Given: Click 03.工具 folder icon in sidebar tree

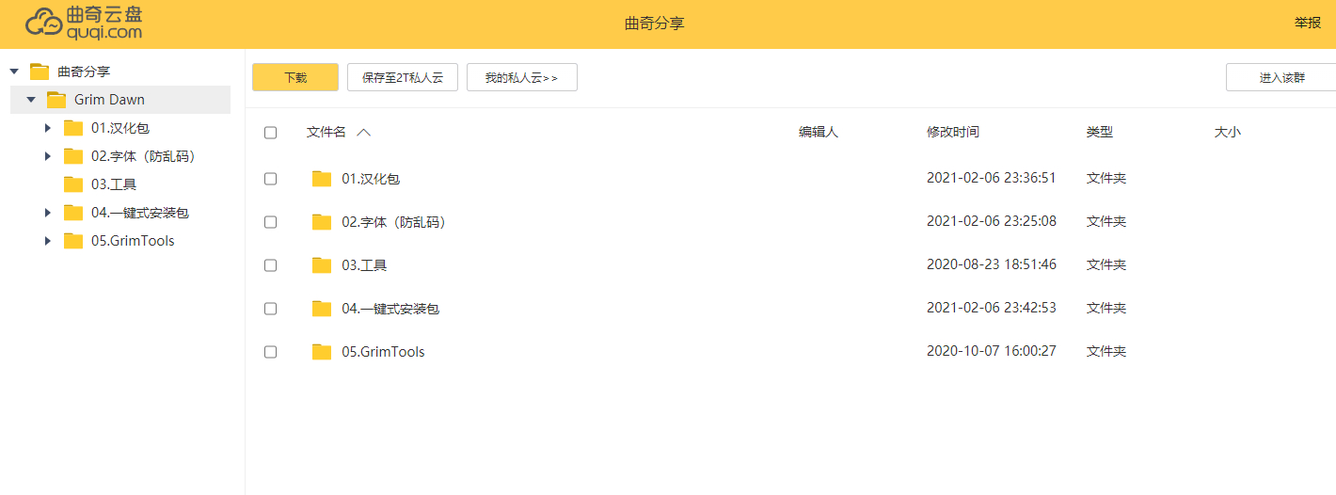Looking at the screenshot, I should click(x=73, y=184).
